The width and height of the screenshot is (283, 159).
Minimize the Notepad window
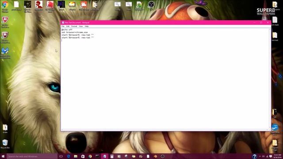tap(254, 23)
